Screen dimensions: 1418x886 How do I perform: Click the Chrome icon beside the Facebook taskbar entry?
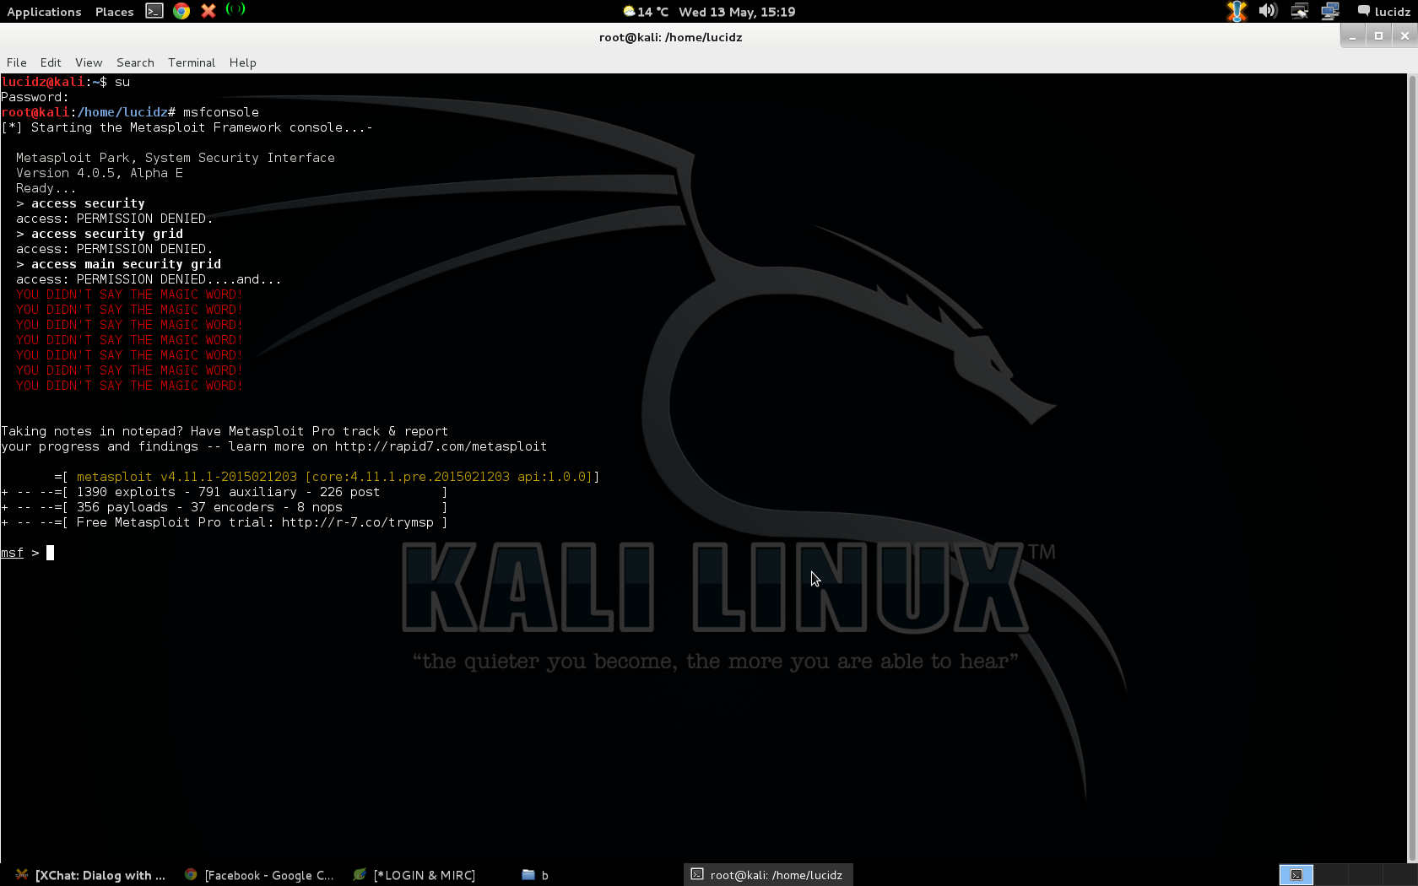[191, 875]
